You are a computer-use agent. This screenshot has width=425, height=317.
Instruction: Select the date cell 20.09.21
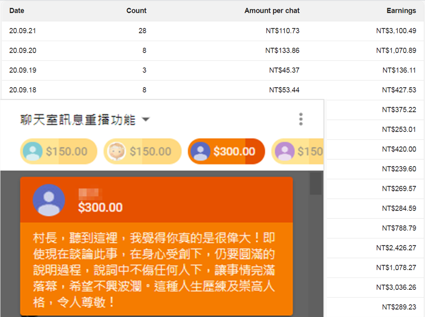click(23, 30)
